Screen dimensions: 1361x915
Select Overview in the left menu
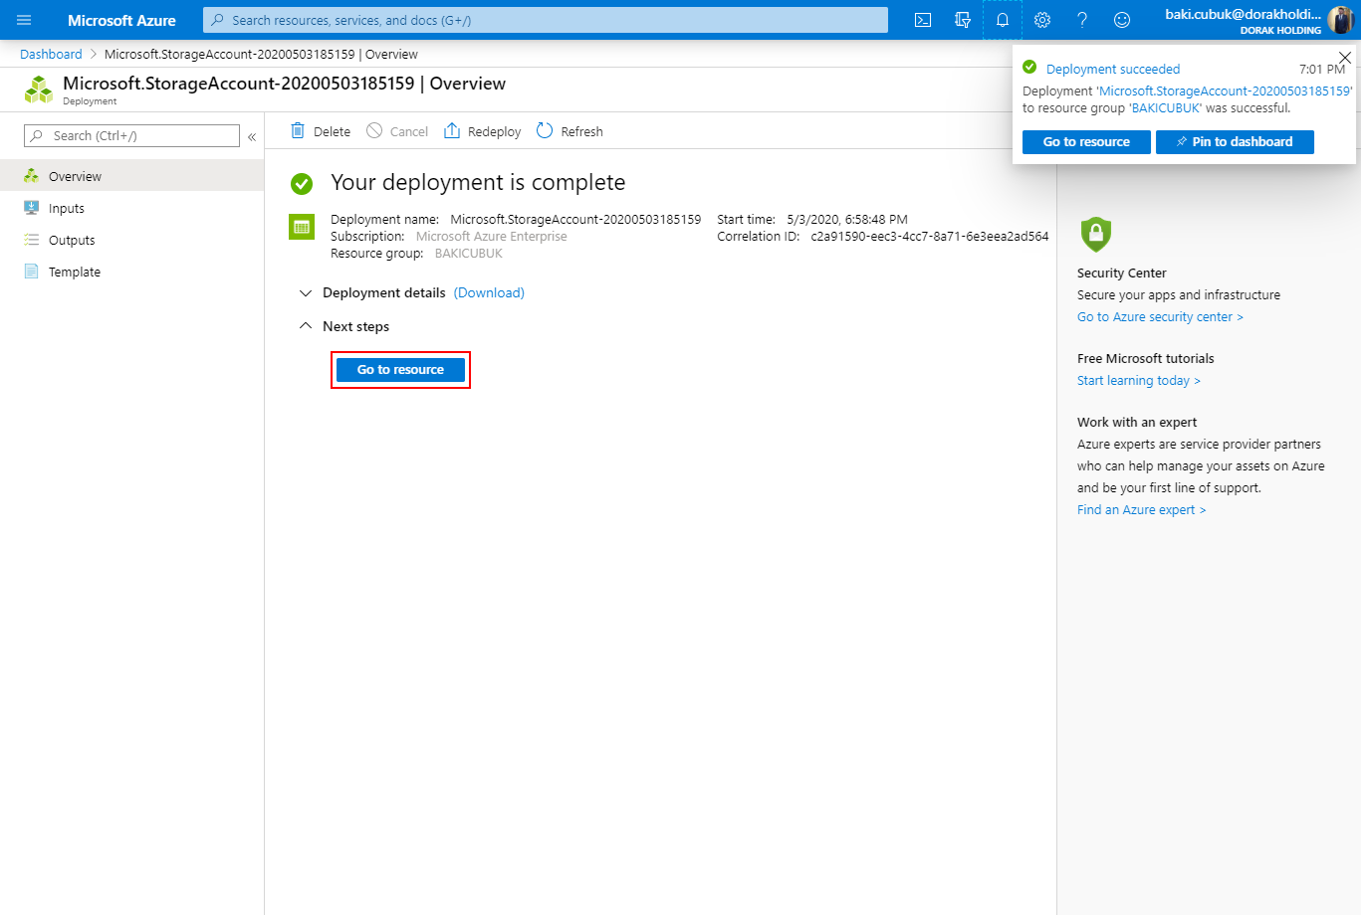pos(131,176)
